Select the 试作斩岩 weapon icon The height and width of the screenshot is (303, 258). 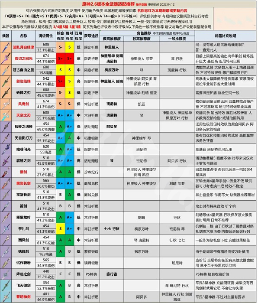click(x=6, y=263)
